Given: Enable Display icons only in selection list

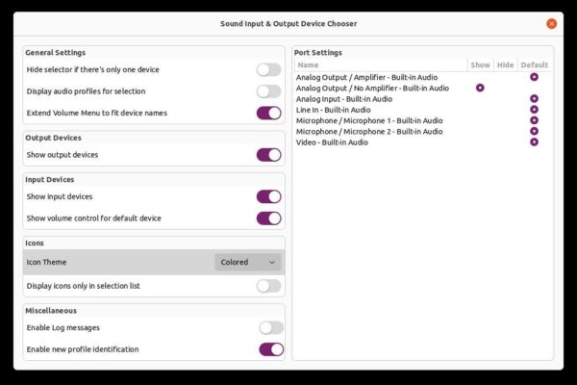Looking at the screenshot, I should [269, 286].
